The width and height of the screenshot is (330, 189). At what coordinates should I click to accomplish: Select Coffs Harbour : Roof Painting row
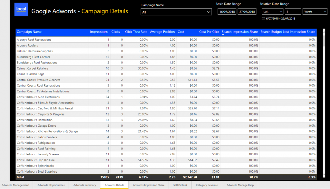[x=166, y=149]
